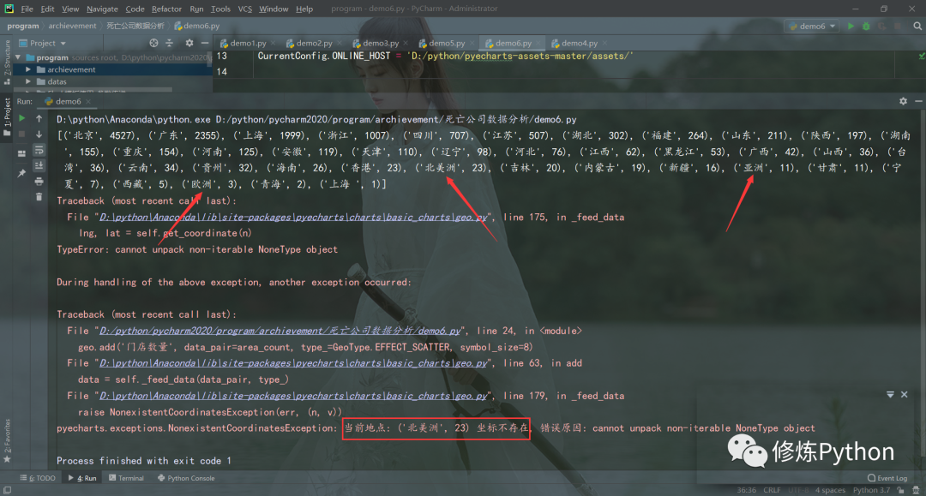Collapse all in Project panel
The image size is (926, 496).
tap(170, 43)
